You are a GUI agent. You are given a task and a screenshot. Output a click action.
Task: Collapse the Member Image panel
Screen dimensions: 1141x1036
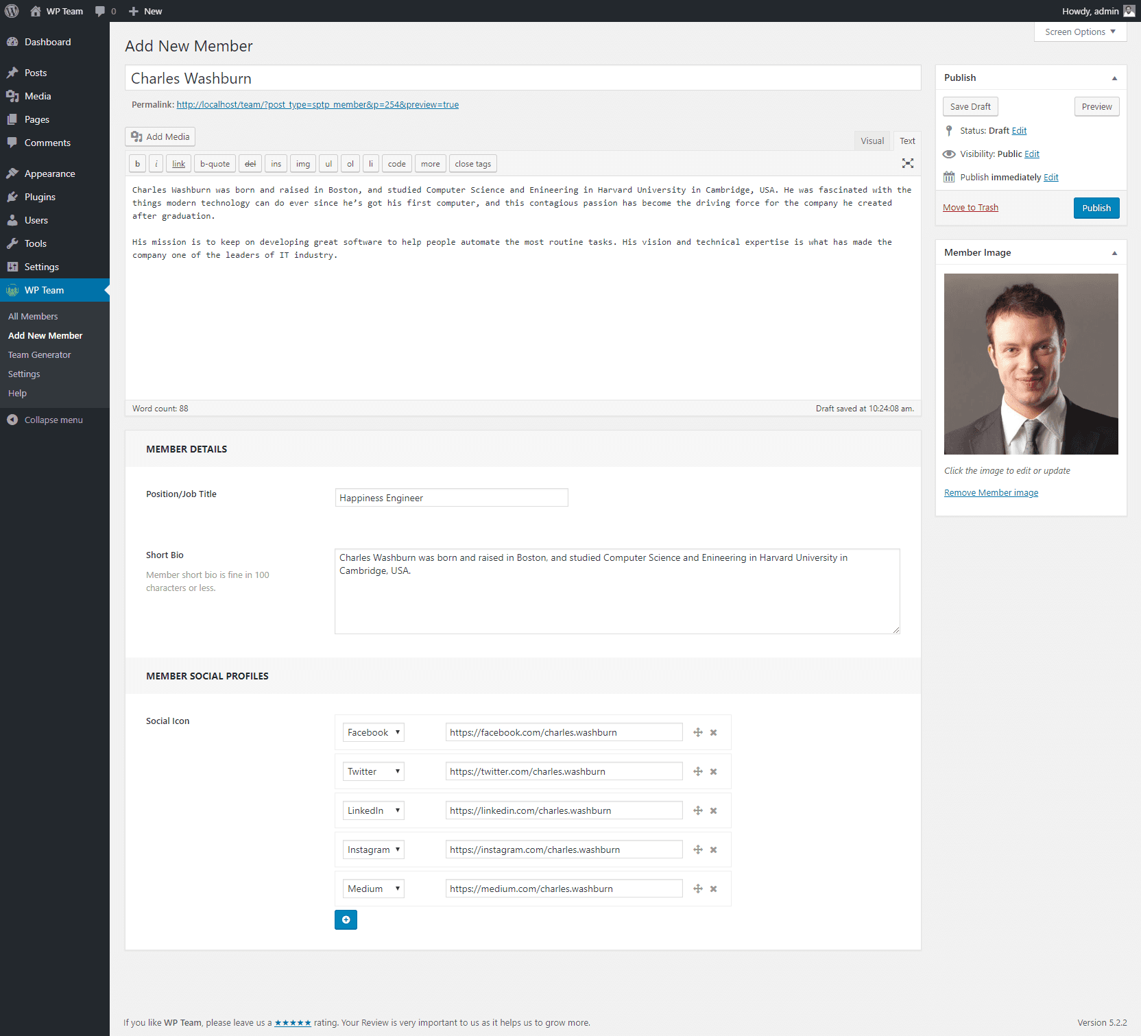(x=1114, y=253)
